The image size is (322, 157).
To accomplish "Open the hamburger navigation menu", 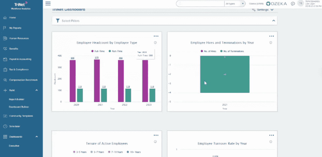I will pyautogui.click(x=48, y=3).
